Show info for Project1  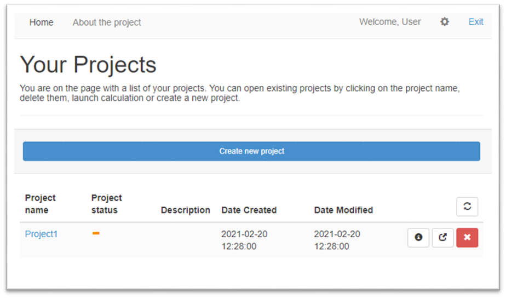(418, 238)
